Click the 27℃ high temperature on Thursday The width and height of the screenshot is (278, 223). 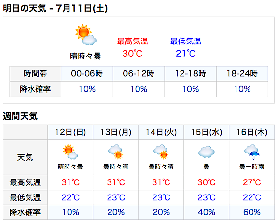pos(252,182)
